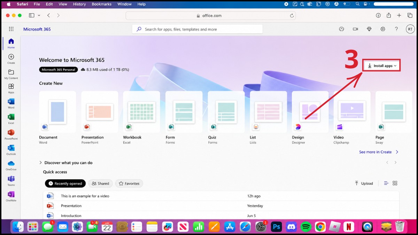
Task: Open Discord from the Dock
Action: (291, 227)
